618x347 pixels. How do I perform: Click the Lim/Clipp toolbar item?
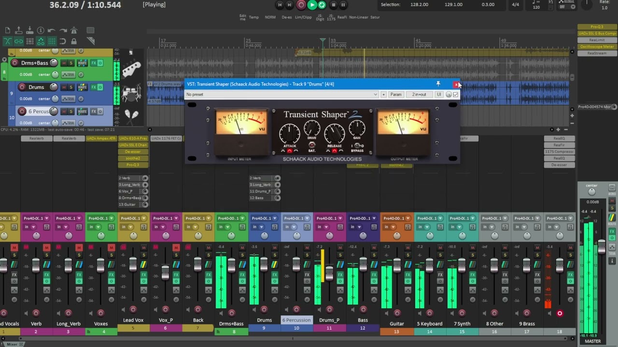point(303,17)
